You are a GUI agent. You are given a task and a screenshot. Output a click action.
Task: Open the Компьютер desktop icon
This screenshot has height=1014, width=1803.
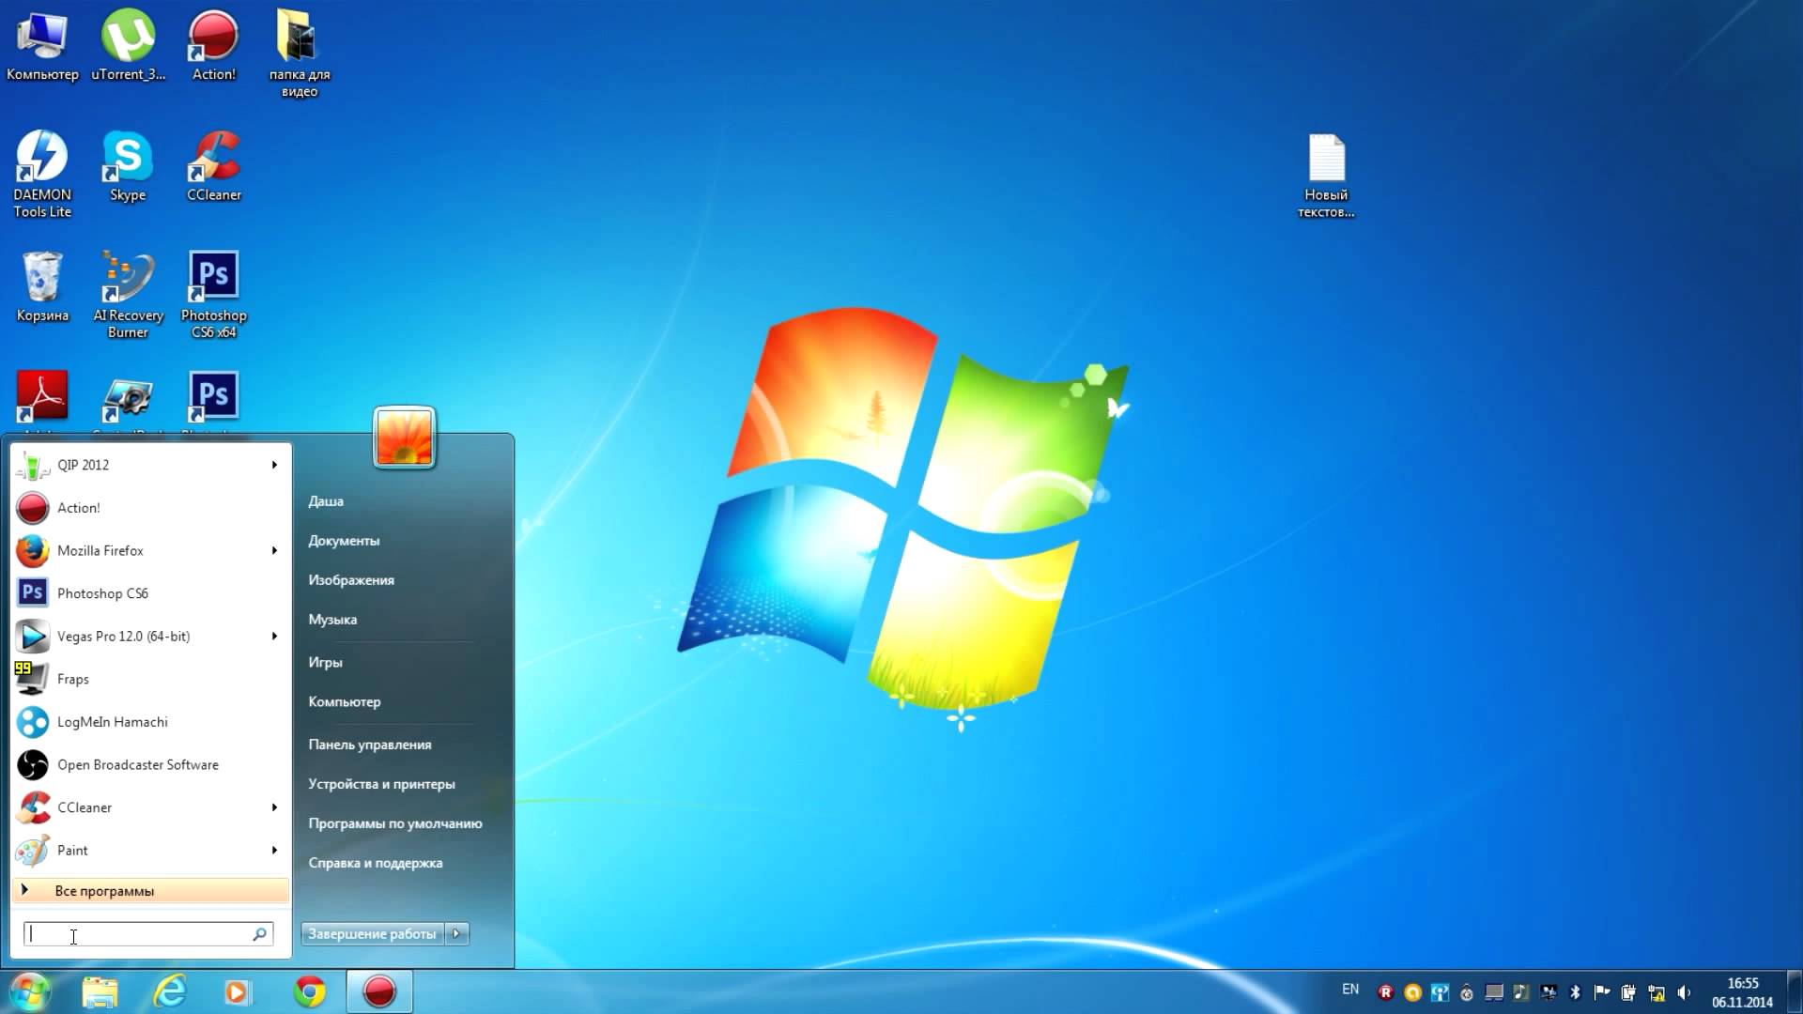[x=42, y=46]
